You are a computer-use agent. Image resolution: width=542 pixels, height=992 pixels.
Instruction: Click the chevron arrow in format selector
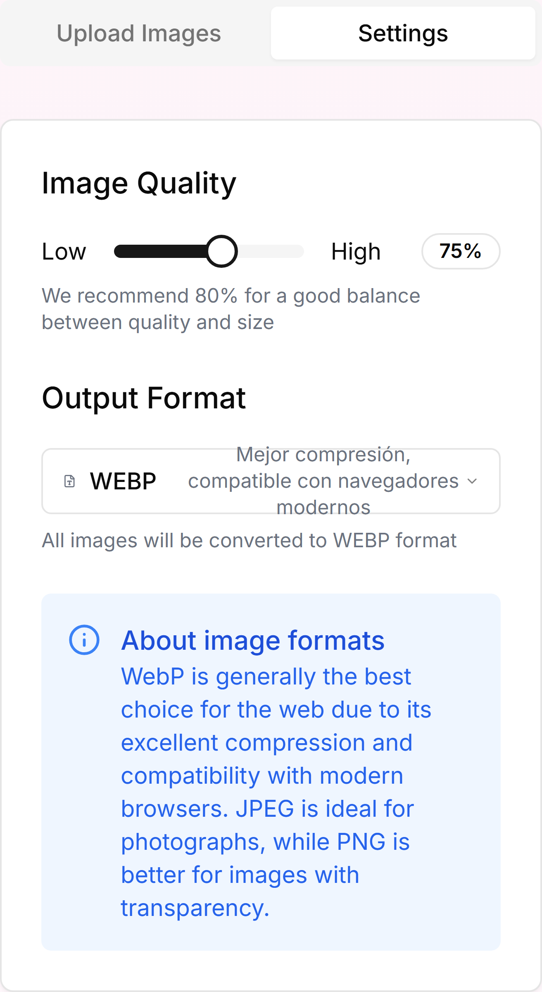tap(472, 481)
